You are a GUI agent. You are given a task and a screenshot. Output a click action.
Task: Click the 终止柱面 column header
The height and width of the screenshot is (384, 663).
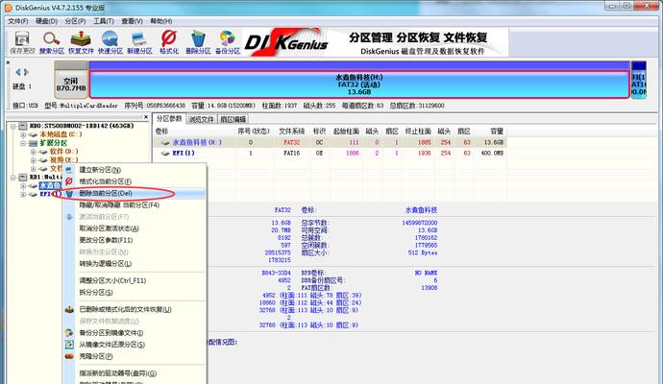(418, 132)
